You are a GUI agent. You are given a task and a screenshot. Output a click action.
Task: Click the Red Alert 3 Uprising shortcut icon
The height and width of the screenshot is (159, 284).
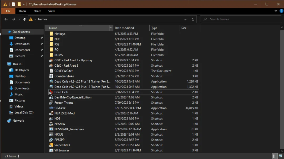(51, 60)
